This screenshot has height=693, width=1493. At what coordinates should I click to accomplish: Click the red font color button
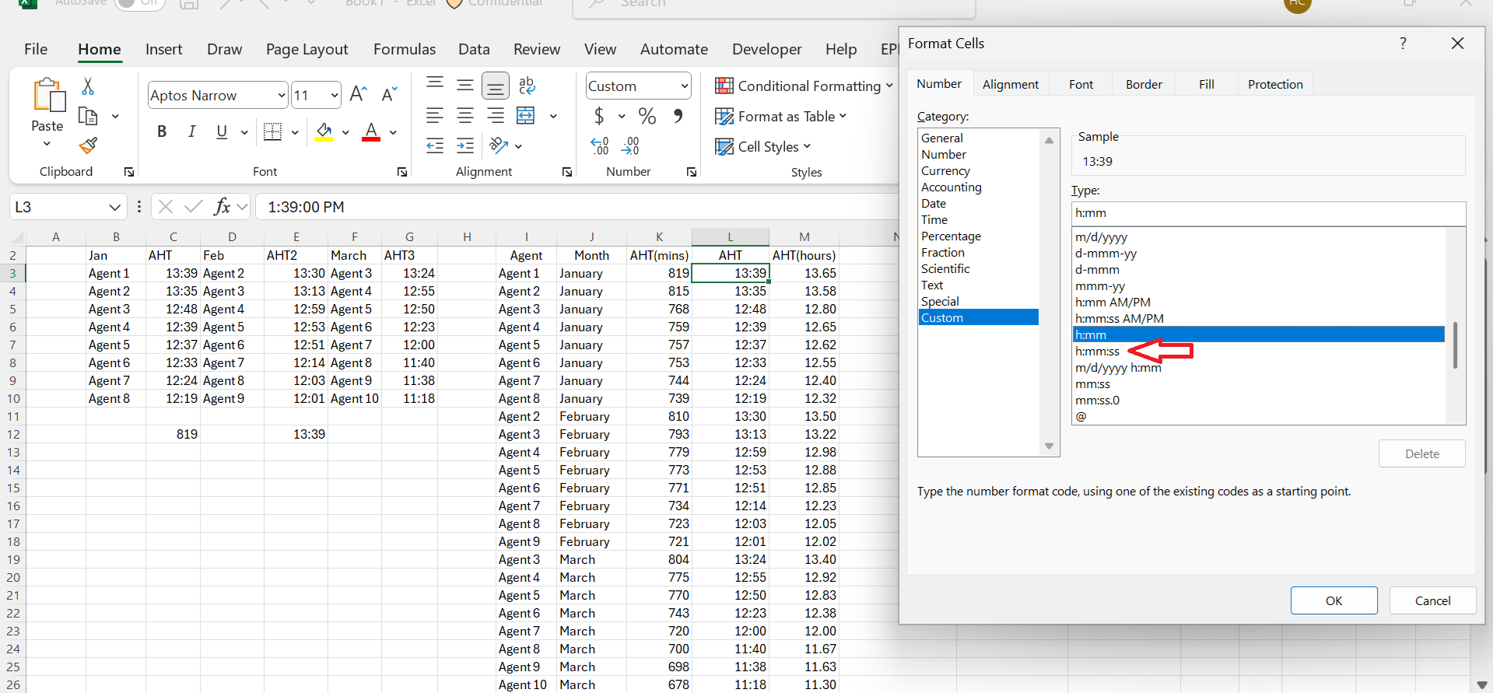coord(371,131)
